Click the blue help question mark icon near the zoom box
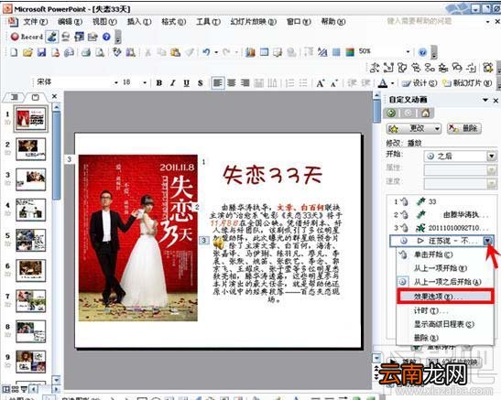Screen dimensions: 501x400 tap(423, 52)
